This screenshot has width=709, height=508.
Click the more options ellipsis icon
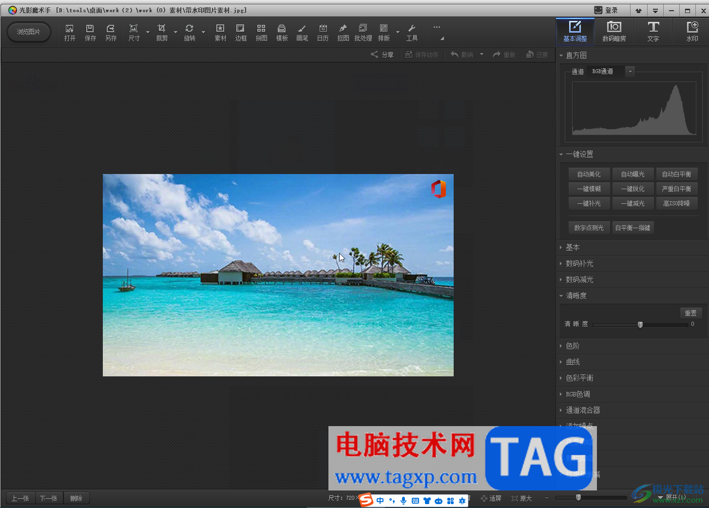pos(437,27)
